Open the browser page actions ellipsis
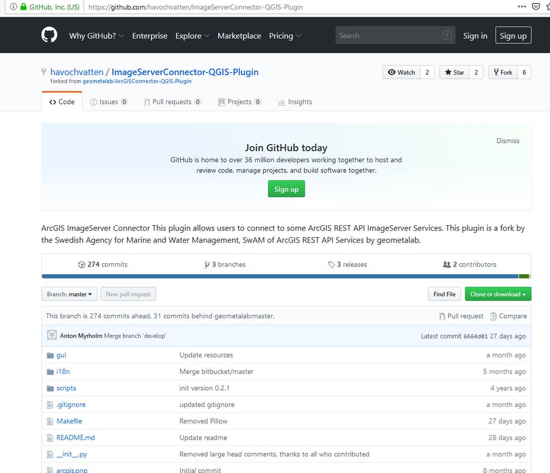This screenshot has width=550, height=473. (x=522, y=6)
